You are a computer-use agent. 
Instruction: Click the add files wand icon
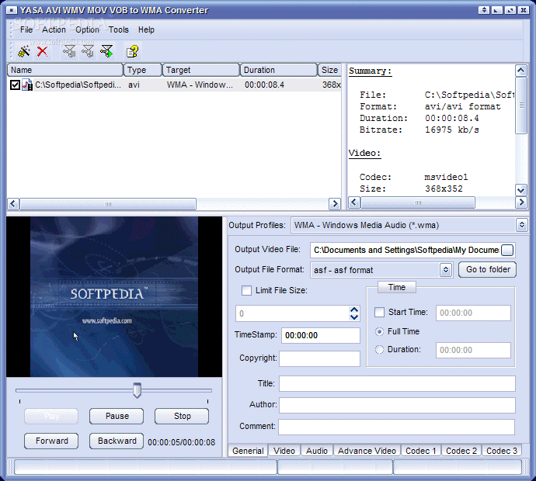[23, 51]
